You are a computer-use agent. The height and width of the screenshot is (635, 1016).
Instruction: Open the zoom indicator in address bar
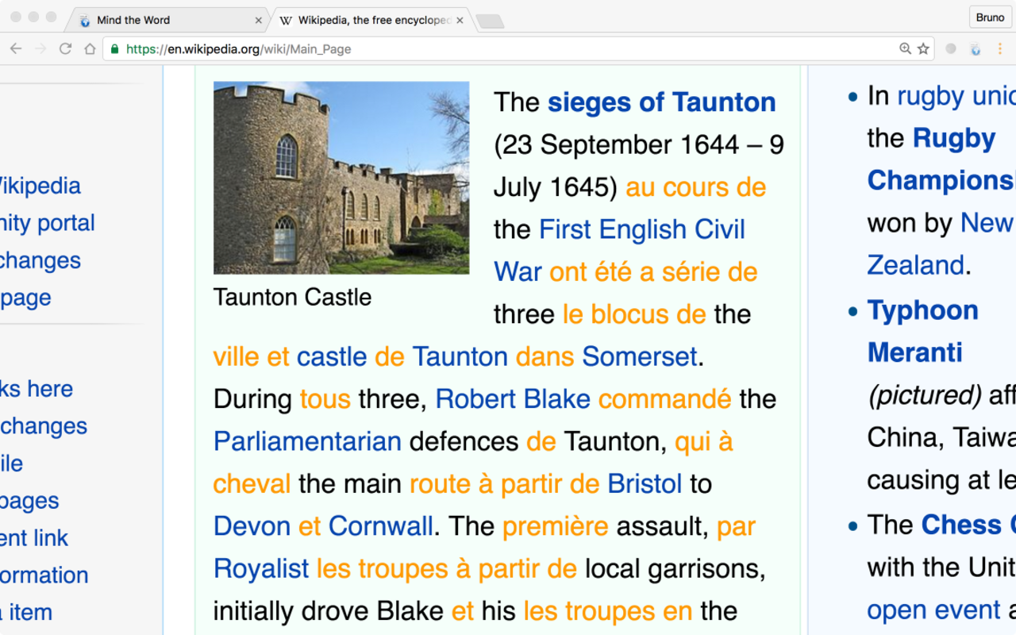[905, 49]
